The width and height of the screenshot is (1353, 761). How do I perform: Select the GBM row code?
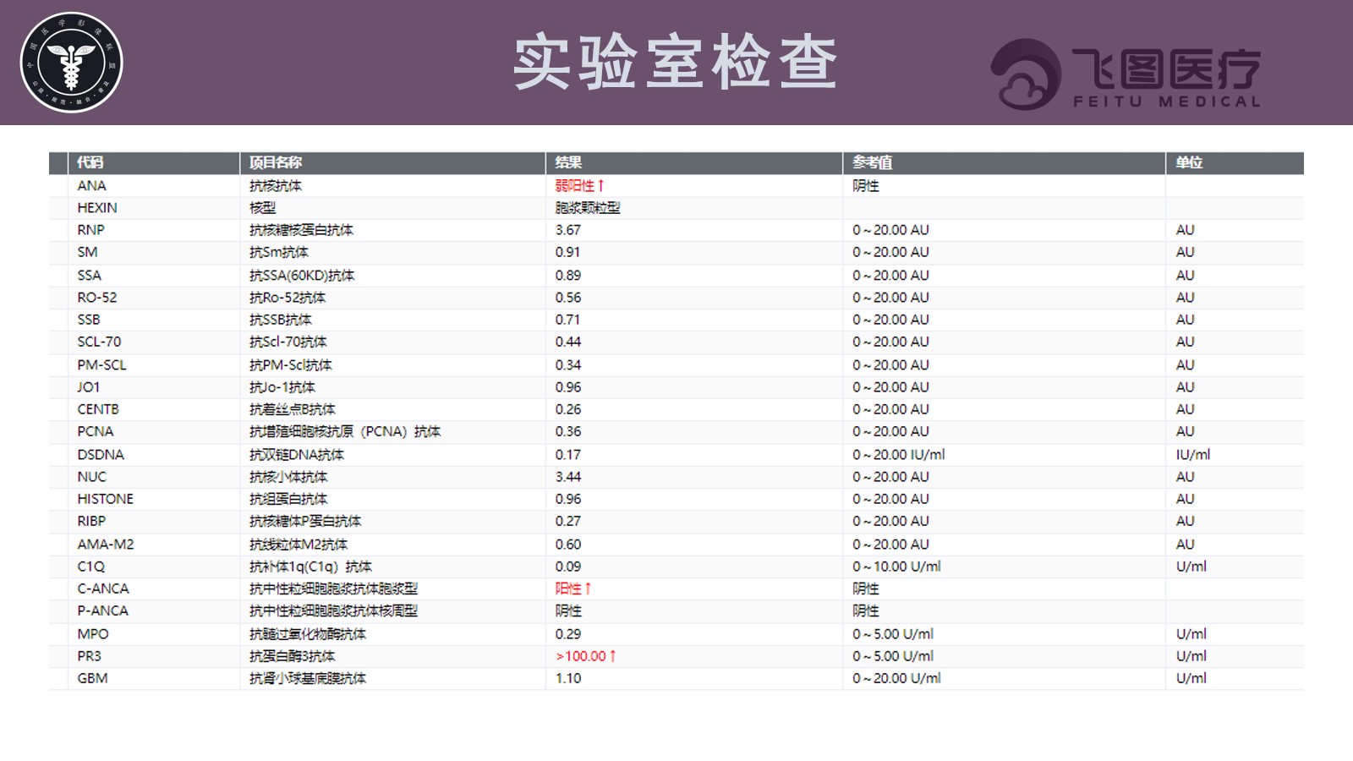click(92, 678)
